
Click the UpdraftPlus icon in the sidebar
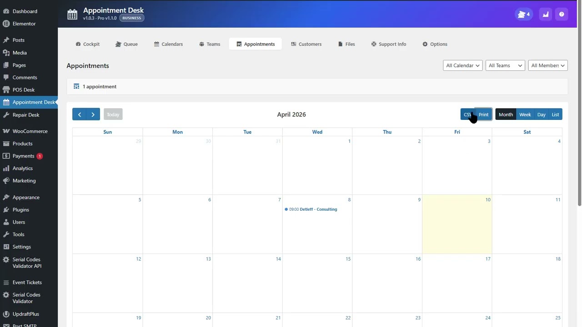pyautogui.click(x=6, y=314)
